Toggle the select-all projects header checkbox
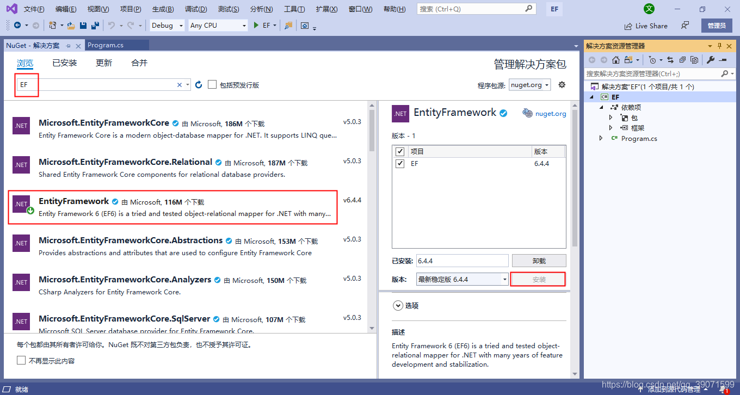Image resolution: width=740 pixels, height=395 pixels. coord(400,151)
